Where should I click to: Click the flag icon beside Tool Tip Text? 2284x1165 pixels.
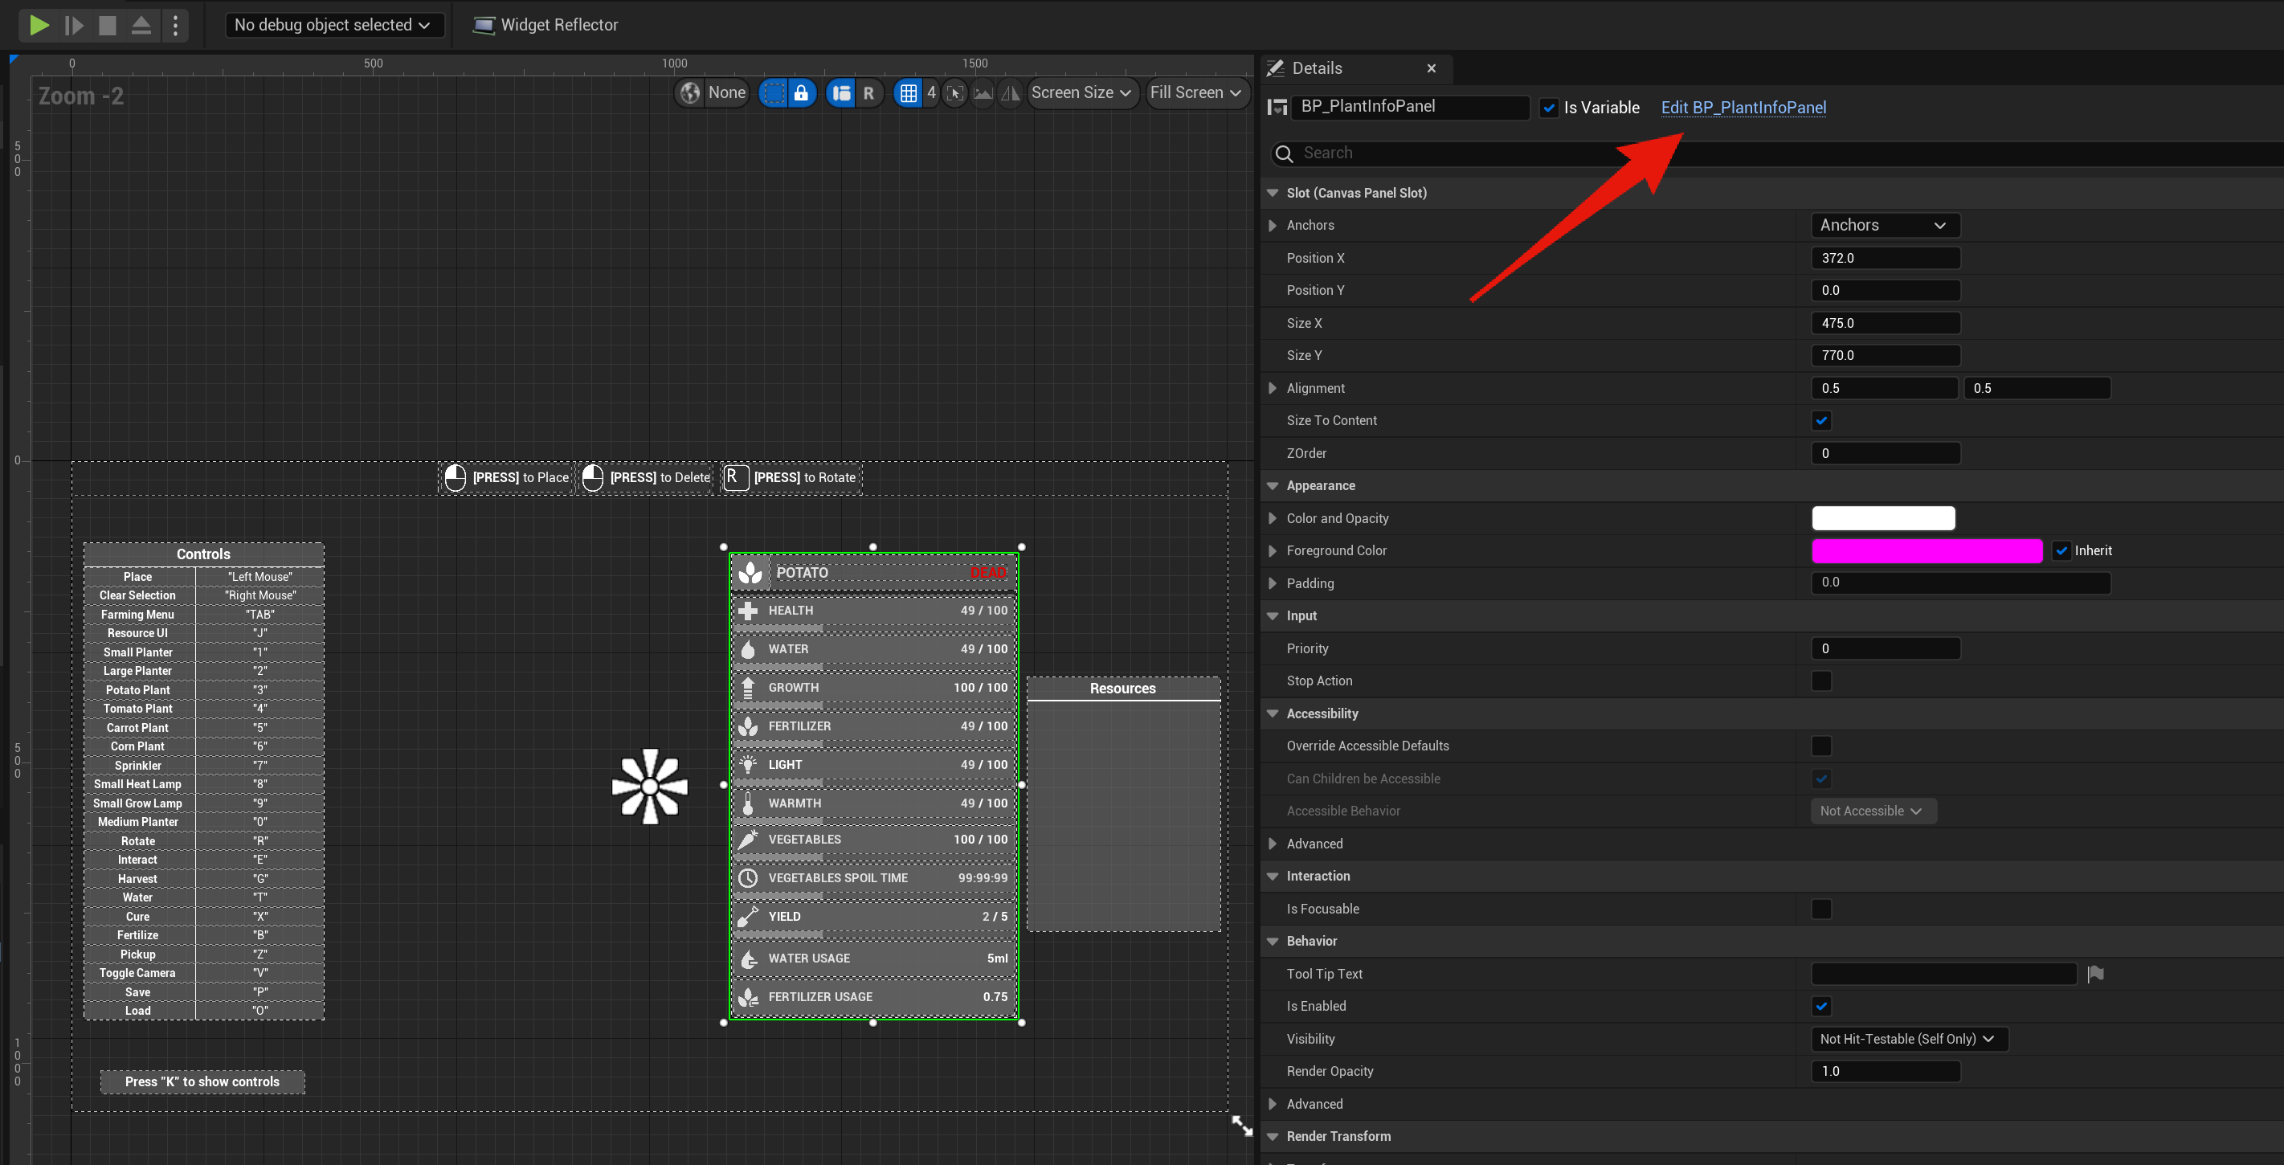2095,974
